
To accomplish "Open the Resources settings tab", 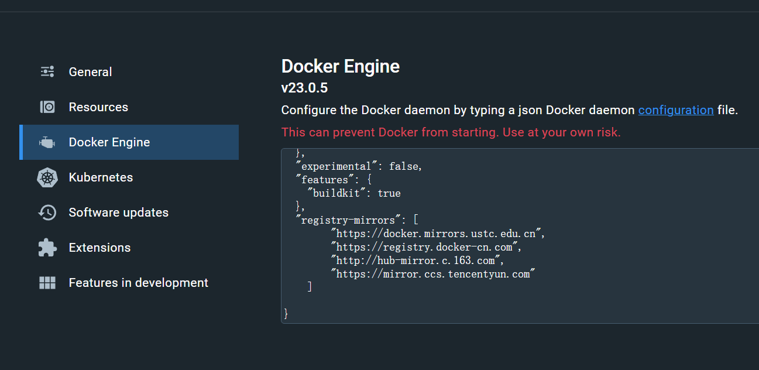I will click(x=129, y=107).
